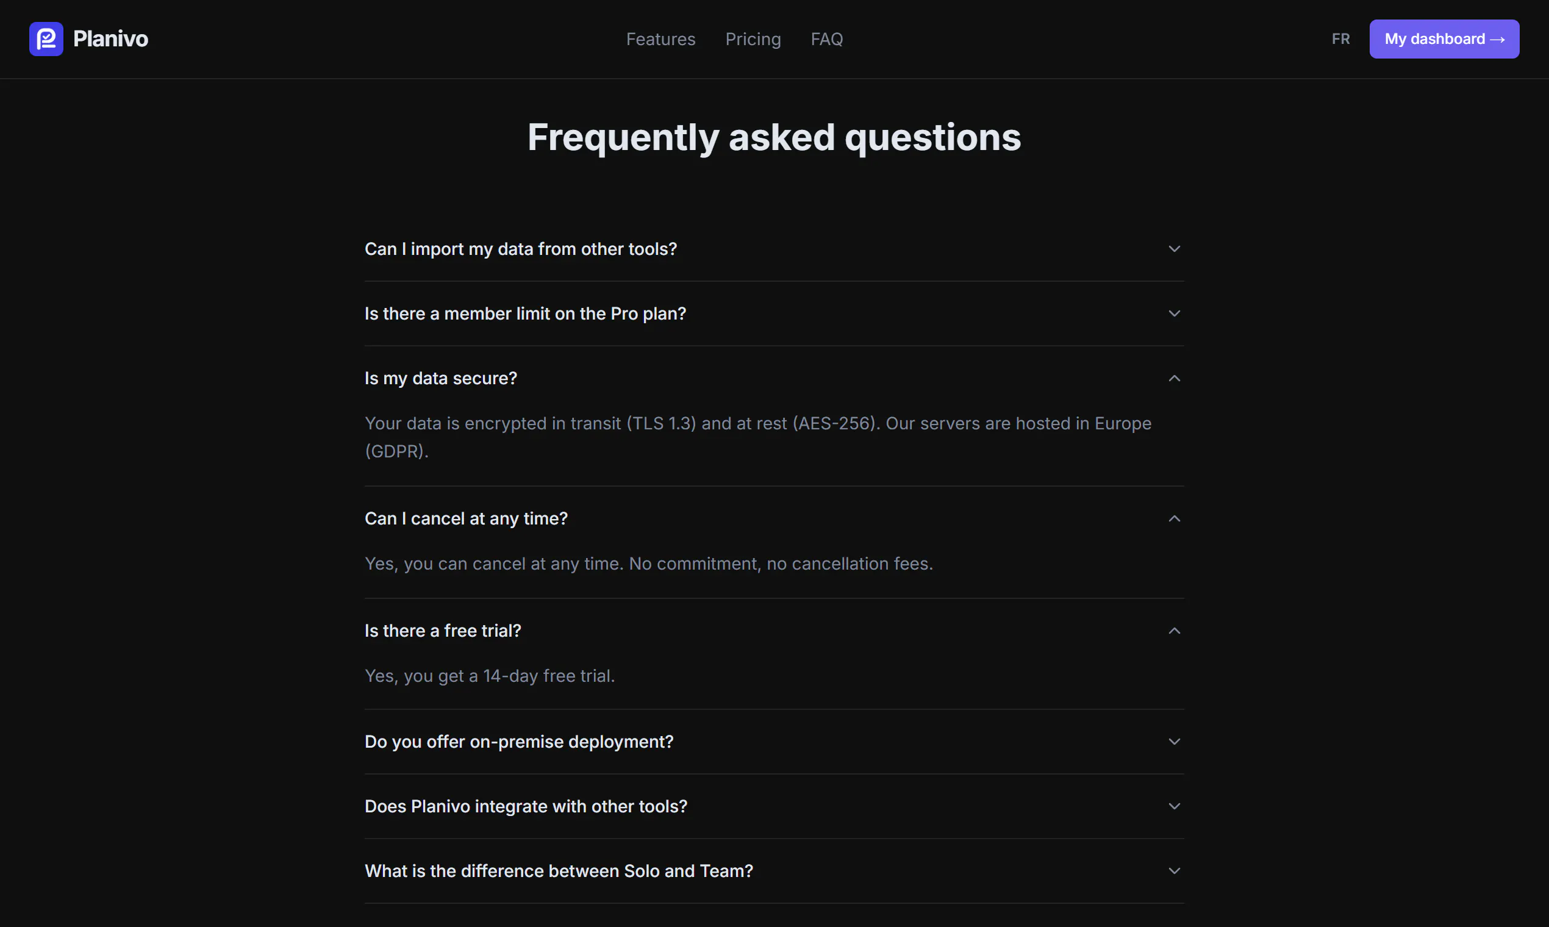Switch language using FR toggle
This screenshot has height=927, width=1549.
pos(1340,39)
